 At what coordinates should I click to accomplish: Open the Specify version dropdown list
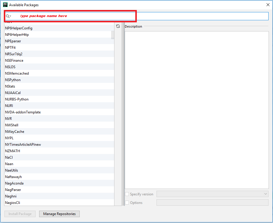(x=266, y=194)
